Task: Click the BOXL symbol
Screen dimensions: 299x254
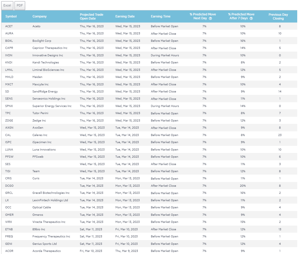Action: (9, 41)
